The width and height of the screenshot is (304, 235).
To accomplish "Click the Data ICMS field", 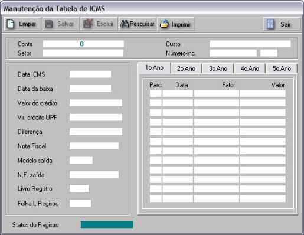I will (90, 74).
